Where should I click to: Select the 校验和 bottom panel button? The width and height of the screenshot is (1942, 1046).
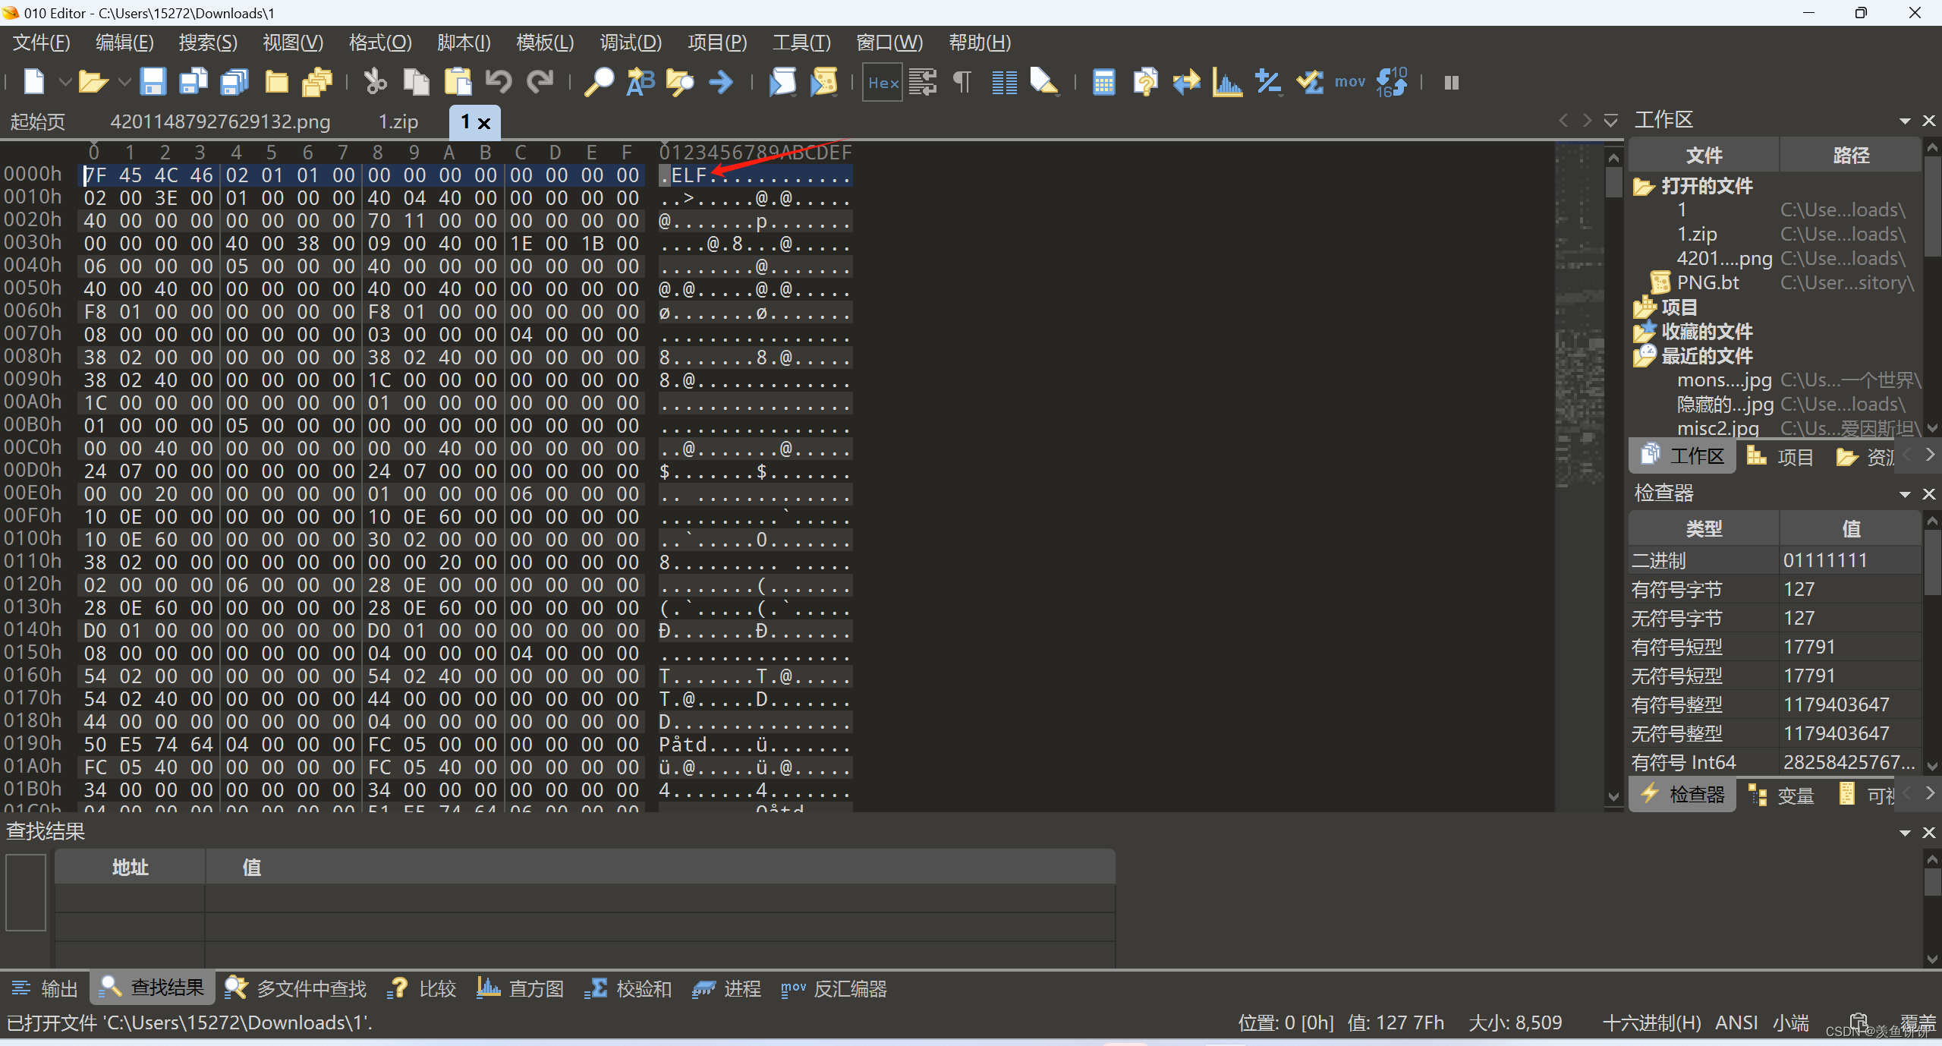point(628,988)
